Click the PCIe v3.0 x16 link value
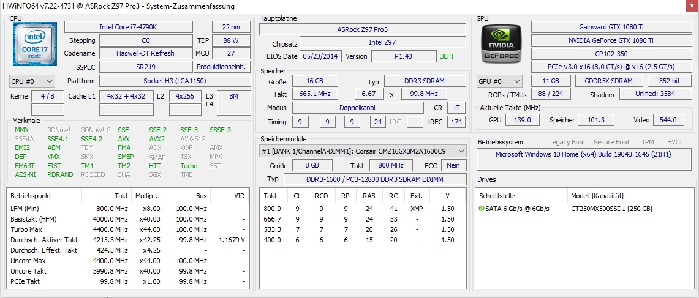 coord(611,67)
